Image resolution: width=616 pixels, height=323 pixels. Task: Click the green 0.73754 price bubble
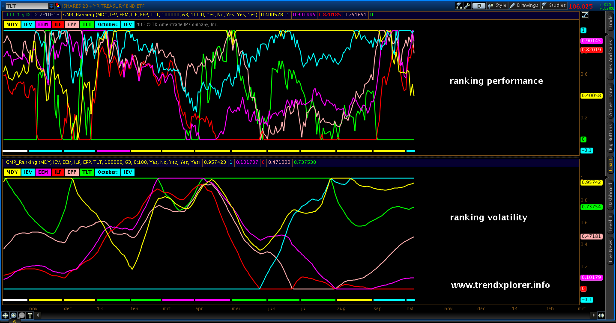coord(592,207)
